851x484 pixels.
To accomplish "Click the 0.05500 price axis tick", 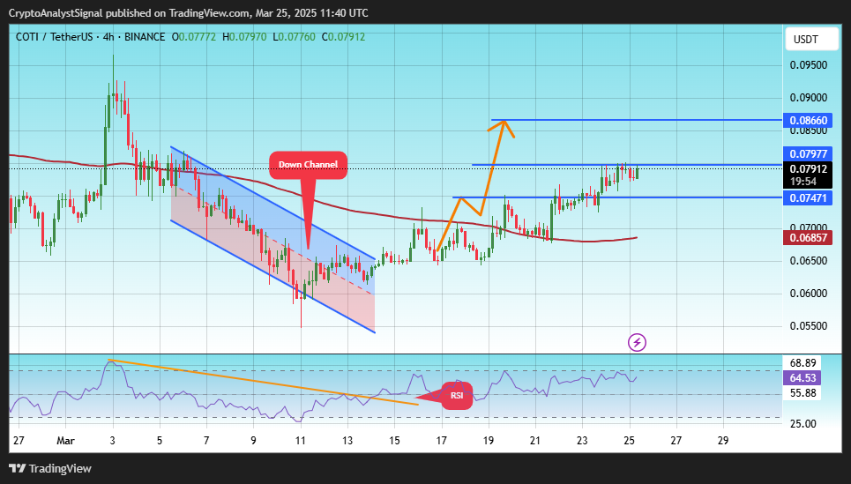I will [808, 325].
